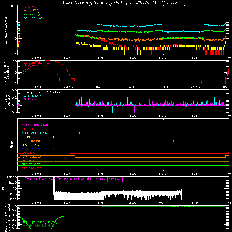The width and height of the screenshot is (232, 232).
Task: Click the FRONT SEGMENTS legend label
Action: point(40,223)
